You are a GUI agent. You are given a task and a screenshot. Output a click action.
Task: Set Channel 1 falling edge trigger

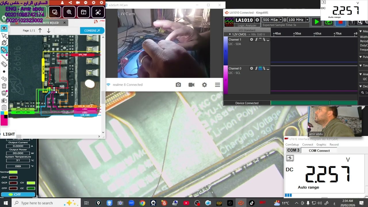264,40
